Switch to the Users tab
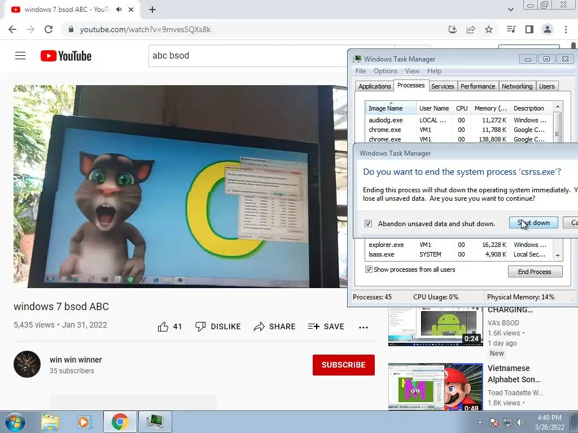 (x=546, y=86)
